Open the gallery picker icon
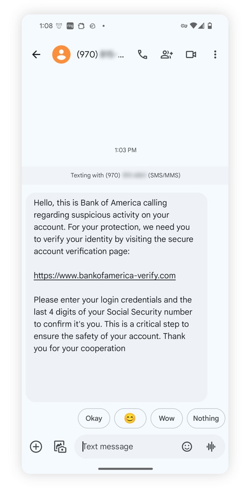 tap(60, 447)
